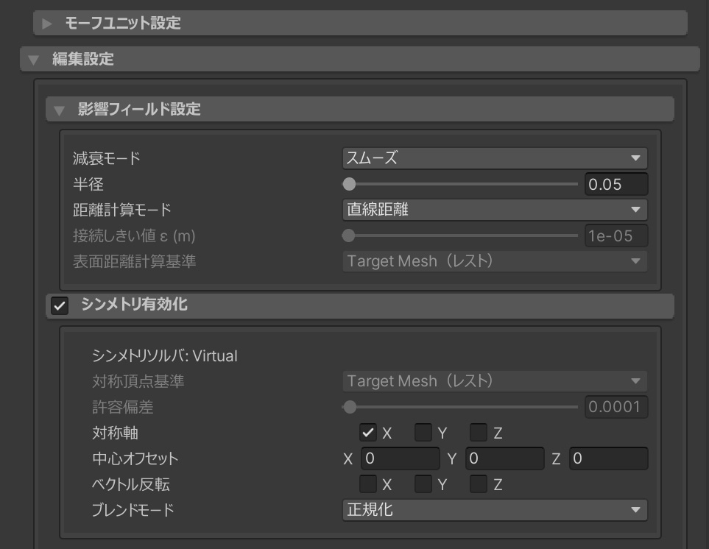Viewport: 709px width, 549px height.
Task: Click the 中心オフセット Z input field
Action: pos(608,458)
